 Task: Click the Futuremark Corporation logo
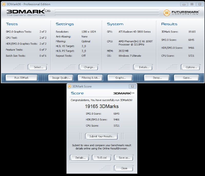181,13
